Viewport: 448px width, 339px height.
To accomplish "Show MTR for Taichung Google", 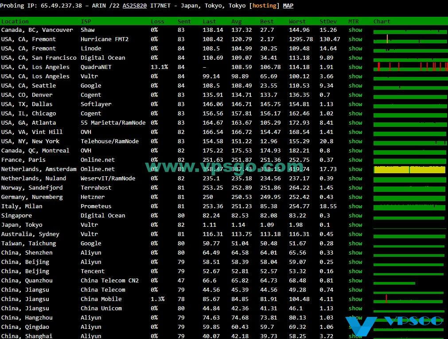I will coord(355,243).
